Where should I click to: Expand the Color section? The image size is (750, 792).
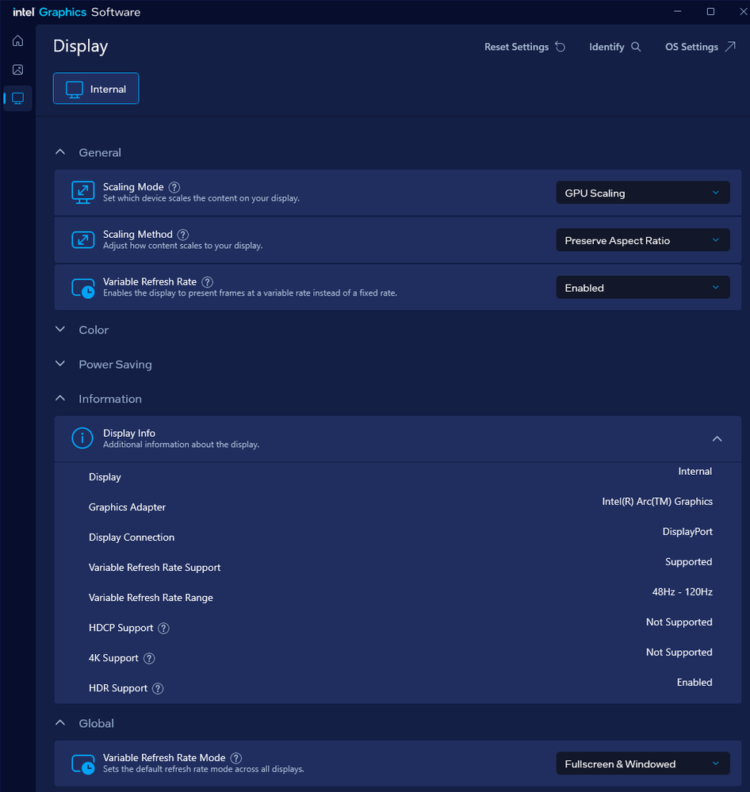(x=93, y=330)
